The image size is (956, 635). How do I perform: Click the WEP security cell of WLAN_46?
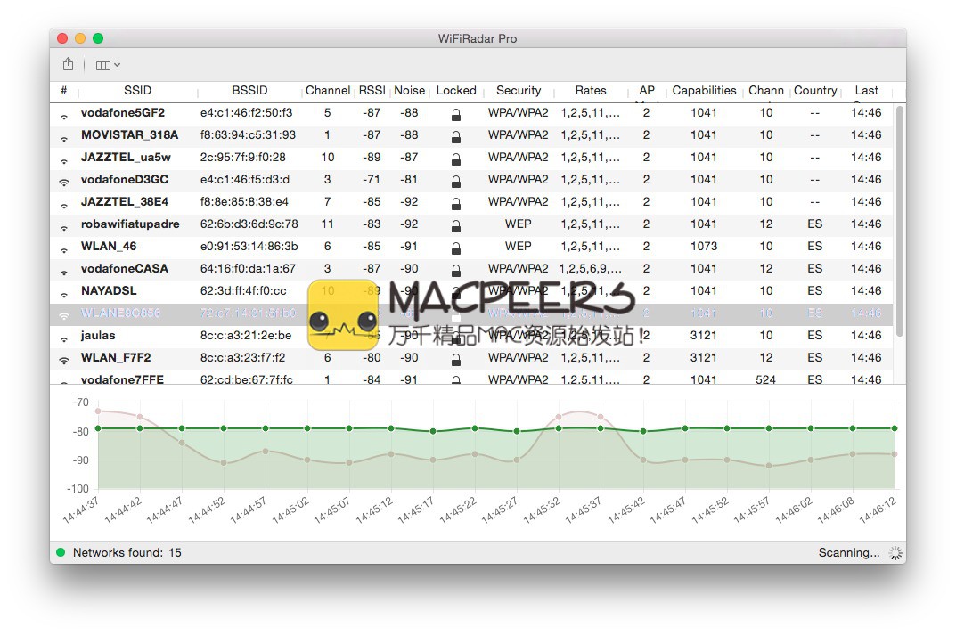519,246
